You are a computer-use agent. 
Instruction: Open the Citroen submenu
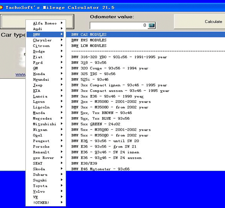click(45, 46)
